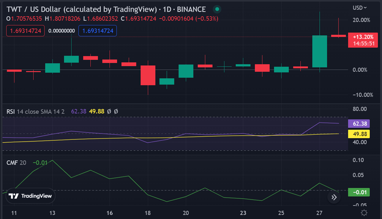The height and width of the screenshot is (219, 382).
Task: Click the purple 62.38 RSI axis label
Action: 359,124
